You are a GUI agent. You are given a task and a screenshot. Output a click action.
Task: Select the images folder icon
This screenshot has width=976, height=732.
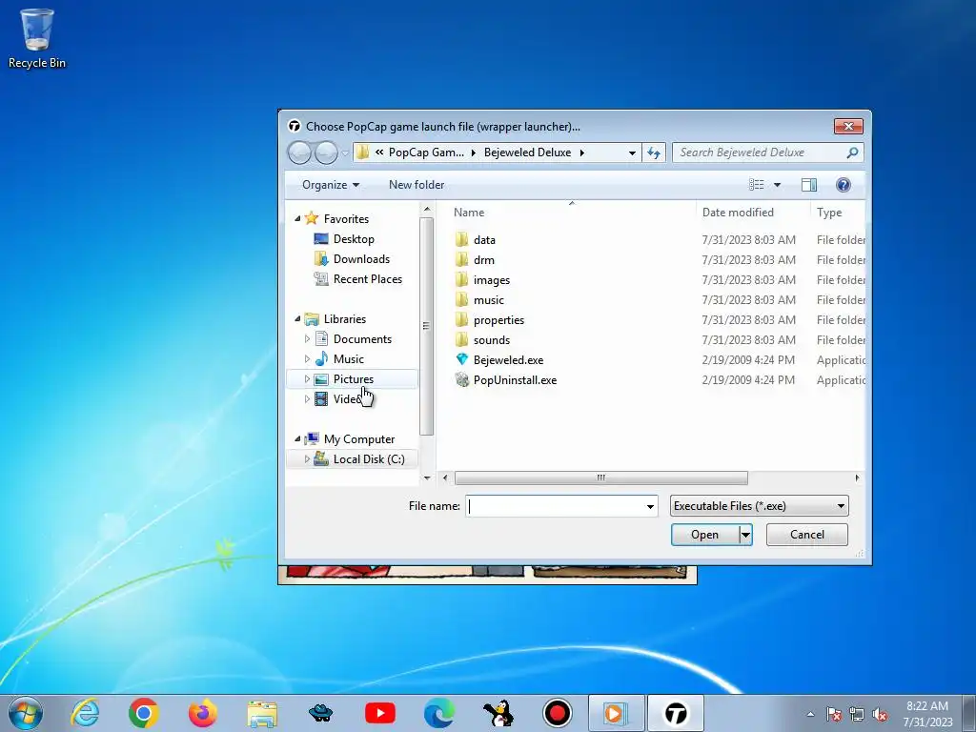(x=462, y=279)
